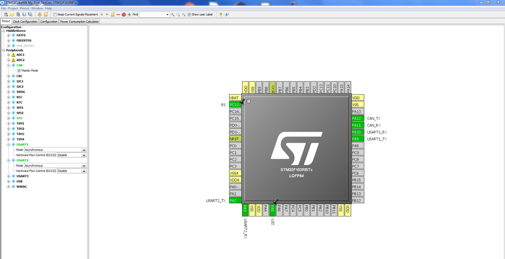
Task: Open the Pinout menu
Action: click(x=24, y=9)
